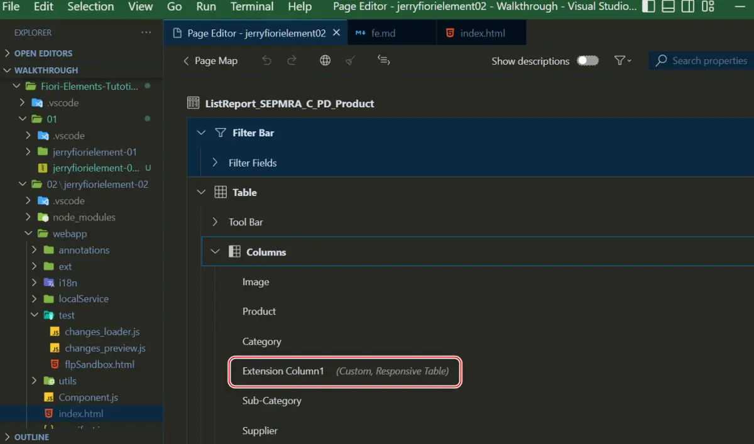Switch to the index.html tab
Image resolution: width=754 pixels, height=444 pixels.
tap(482, 33)
